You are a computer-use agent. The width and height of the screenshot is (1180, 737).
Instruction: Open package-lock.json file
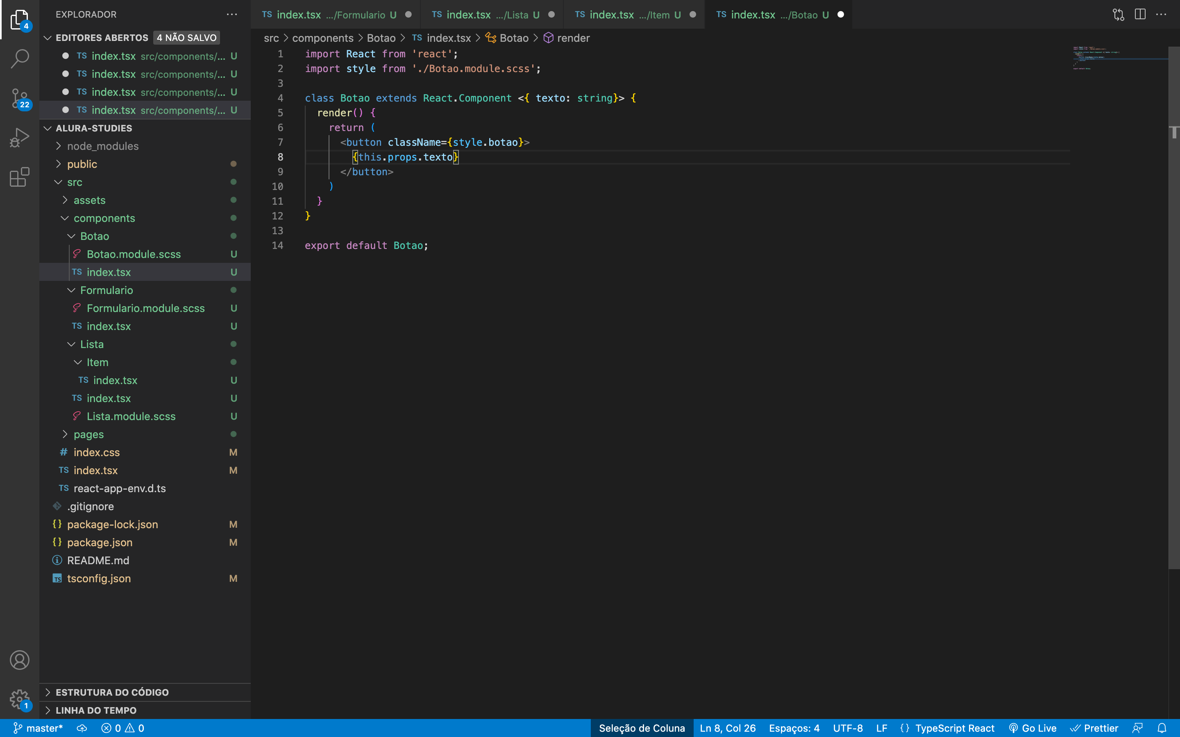pos(145,524)
